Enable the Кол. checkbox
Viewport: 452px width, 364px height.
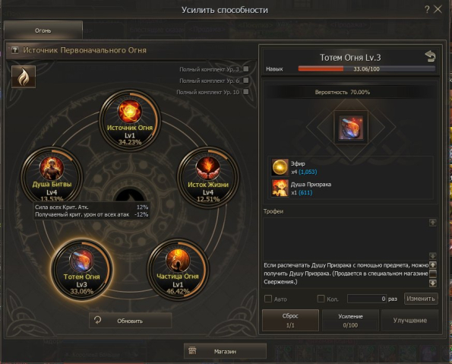pos(321,299)
